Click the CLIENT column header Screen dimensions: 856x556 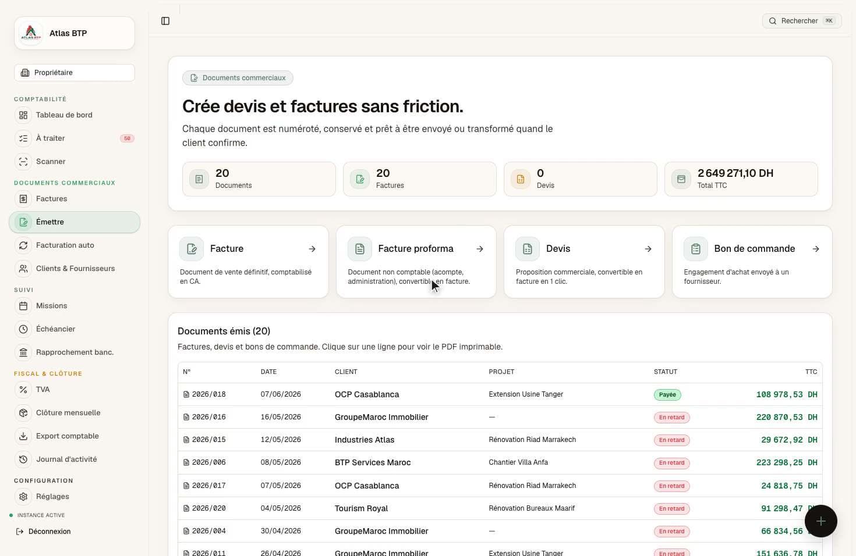click(346, 372)
